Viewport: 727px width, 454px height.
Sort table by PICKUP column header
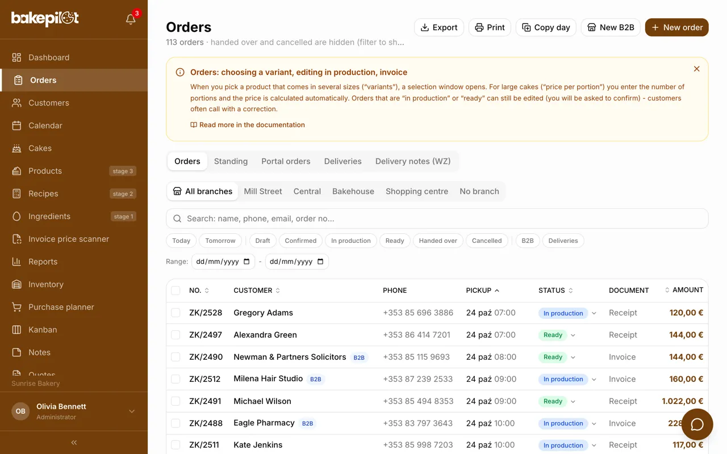pyautogui.click(x=483, y=291)
